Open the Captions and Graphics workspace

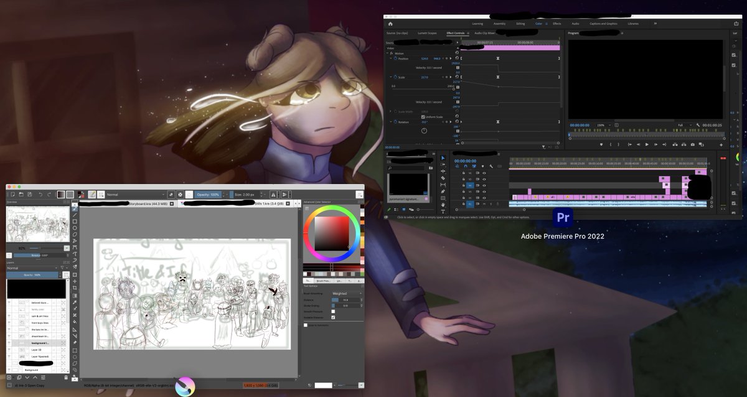[603, 24]
